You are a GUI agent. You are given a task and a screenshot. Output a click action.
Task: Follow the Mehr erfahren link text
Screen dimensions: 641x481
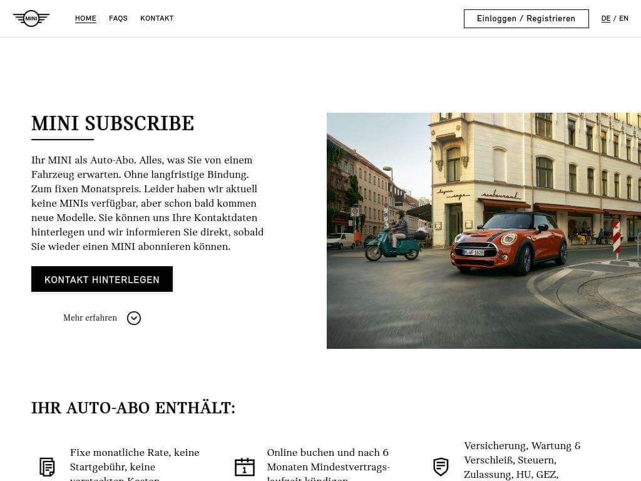point(90,318)
